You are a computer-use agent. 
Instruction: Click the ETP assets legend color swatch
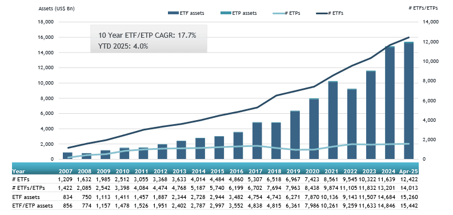coord(225,13)
